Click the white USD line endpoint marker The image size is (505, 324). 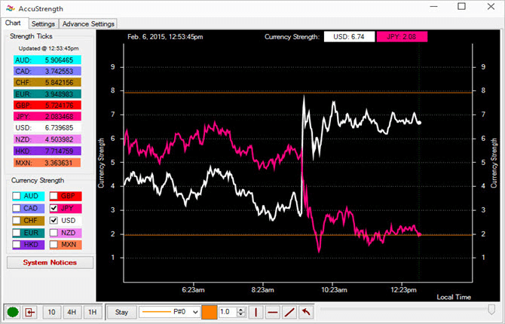(419, 123)
